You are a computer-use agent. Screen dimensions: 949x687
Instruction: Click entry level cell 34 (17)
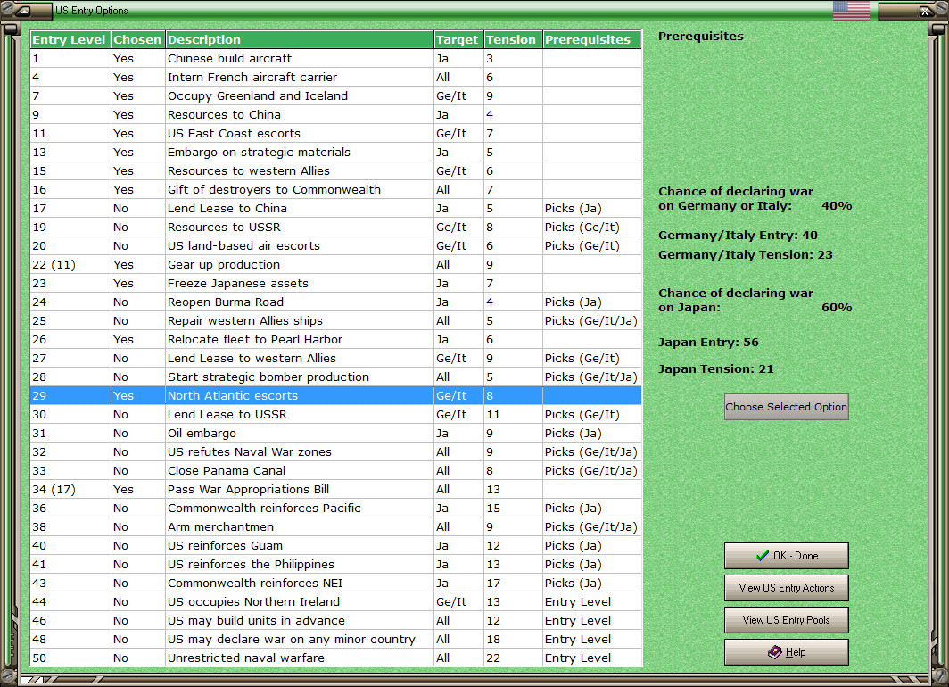pyautogui.click(x=70, y=490)
